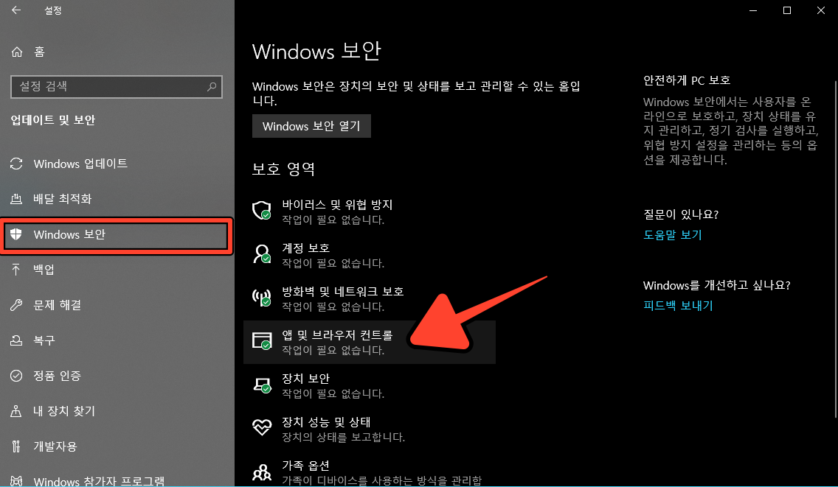Maximize the Settings window
The height and width of the screenshot is (487, 838).
[786, 10]
